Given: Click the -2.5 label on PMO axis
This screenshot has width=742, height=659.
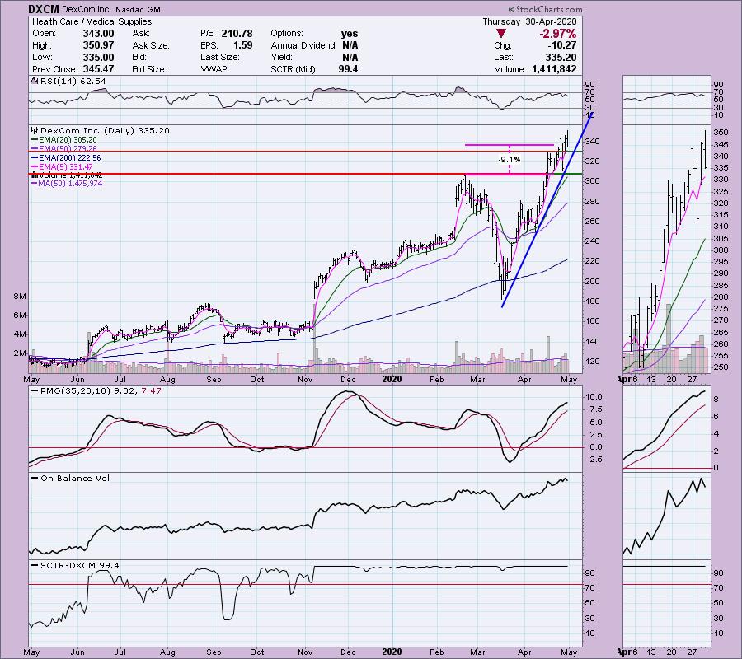Looking at the screenshot, I should [593, 459].
